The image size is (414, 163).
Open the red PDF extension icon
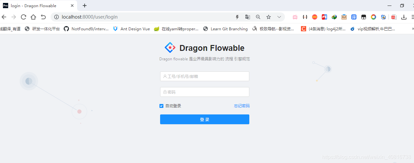tap(394, 17)
